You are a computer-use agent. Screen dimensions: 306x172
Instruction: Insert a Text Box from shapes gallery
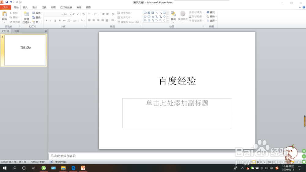(149, 13)
